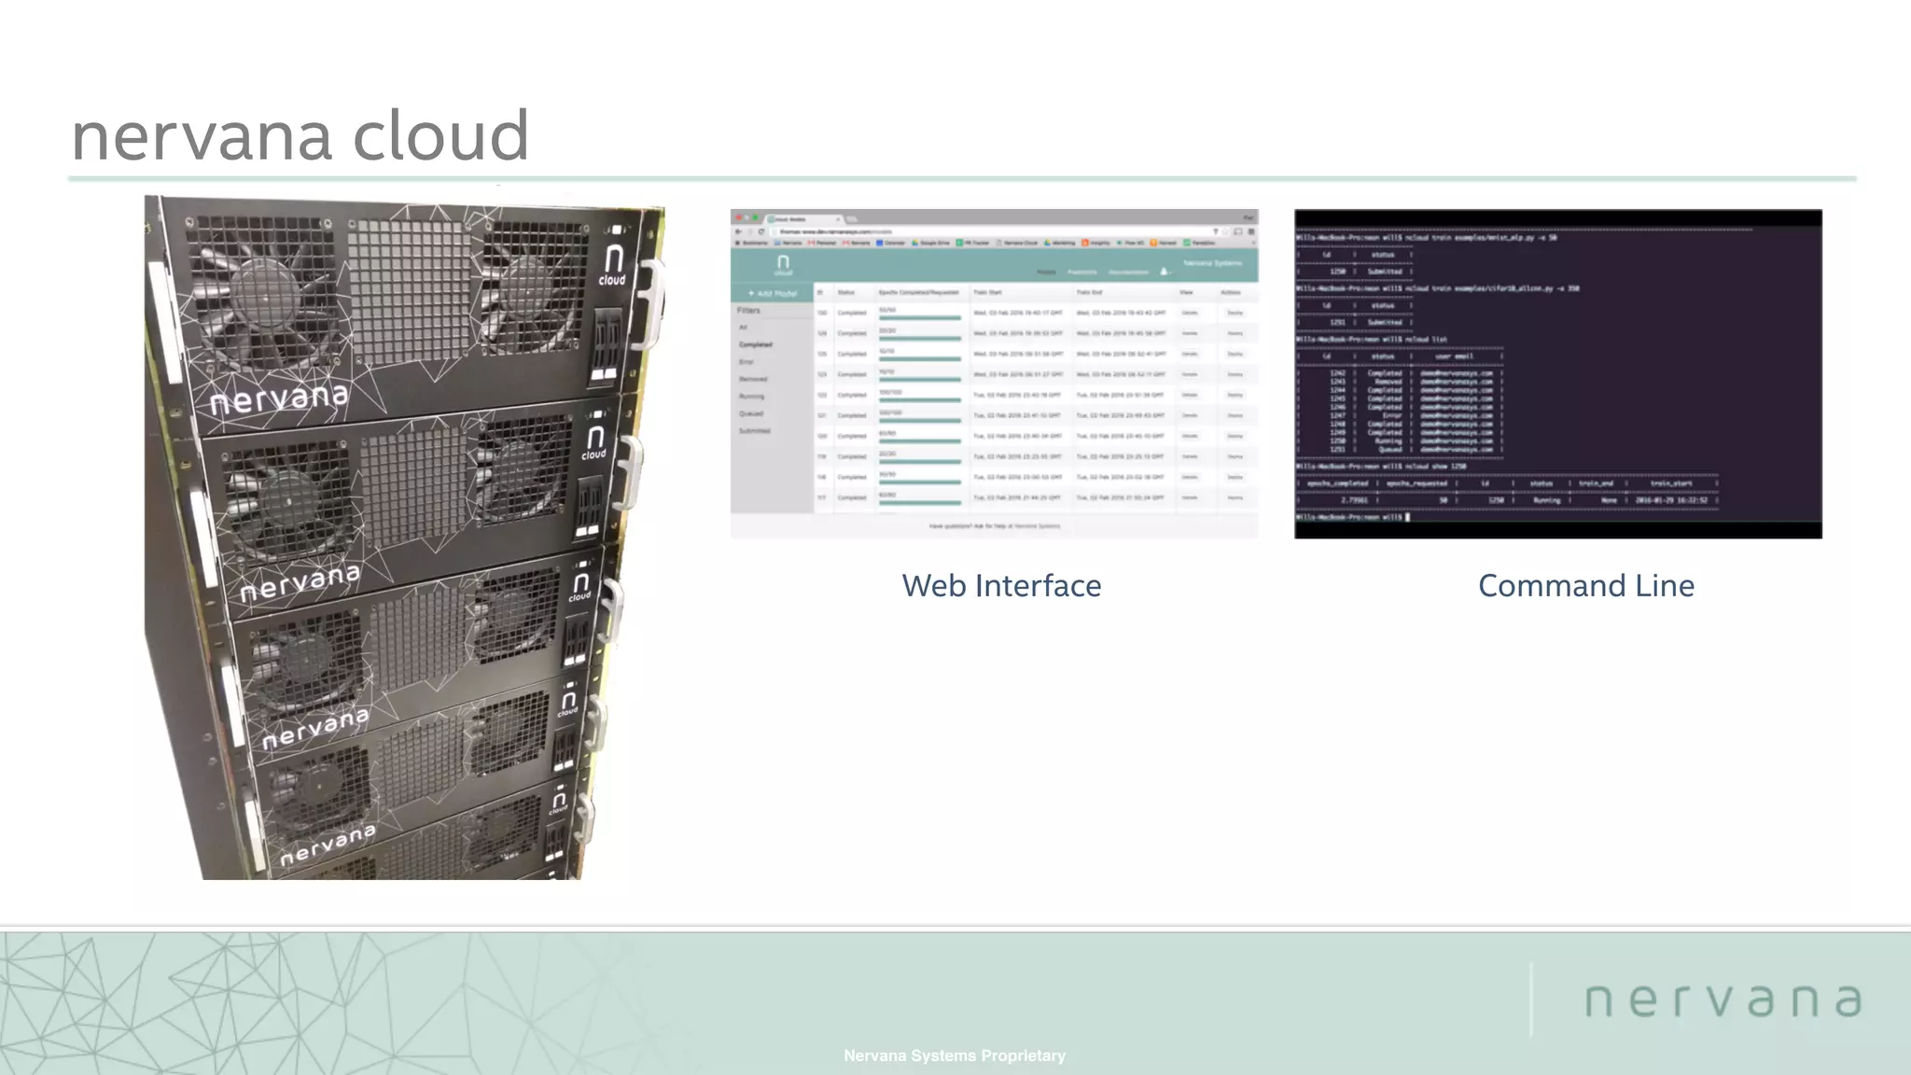The height and width of the screenshot is (1075, 1911).
Task: Click the Nervana server rack photo
Action: click(404, 537)
